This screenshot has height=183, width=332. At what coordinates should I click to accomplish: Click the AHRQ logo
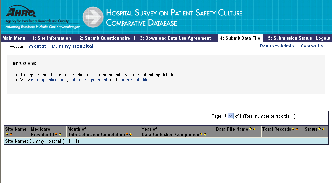tap(21, 13)
